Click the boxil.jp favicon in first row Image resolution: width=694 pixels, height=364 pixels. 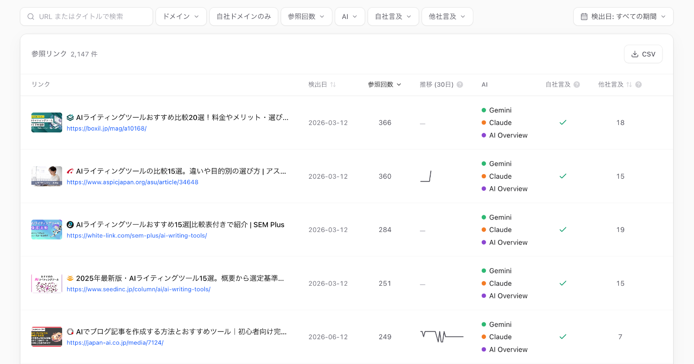70,118
